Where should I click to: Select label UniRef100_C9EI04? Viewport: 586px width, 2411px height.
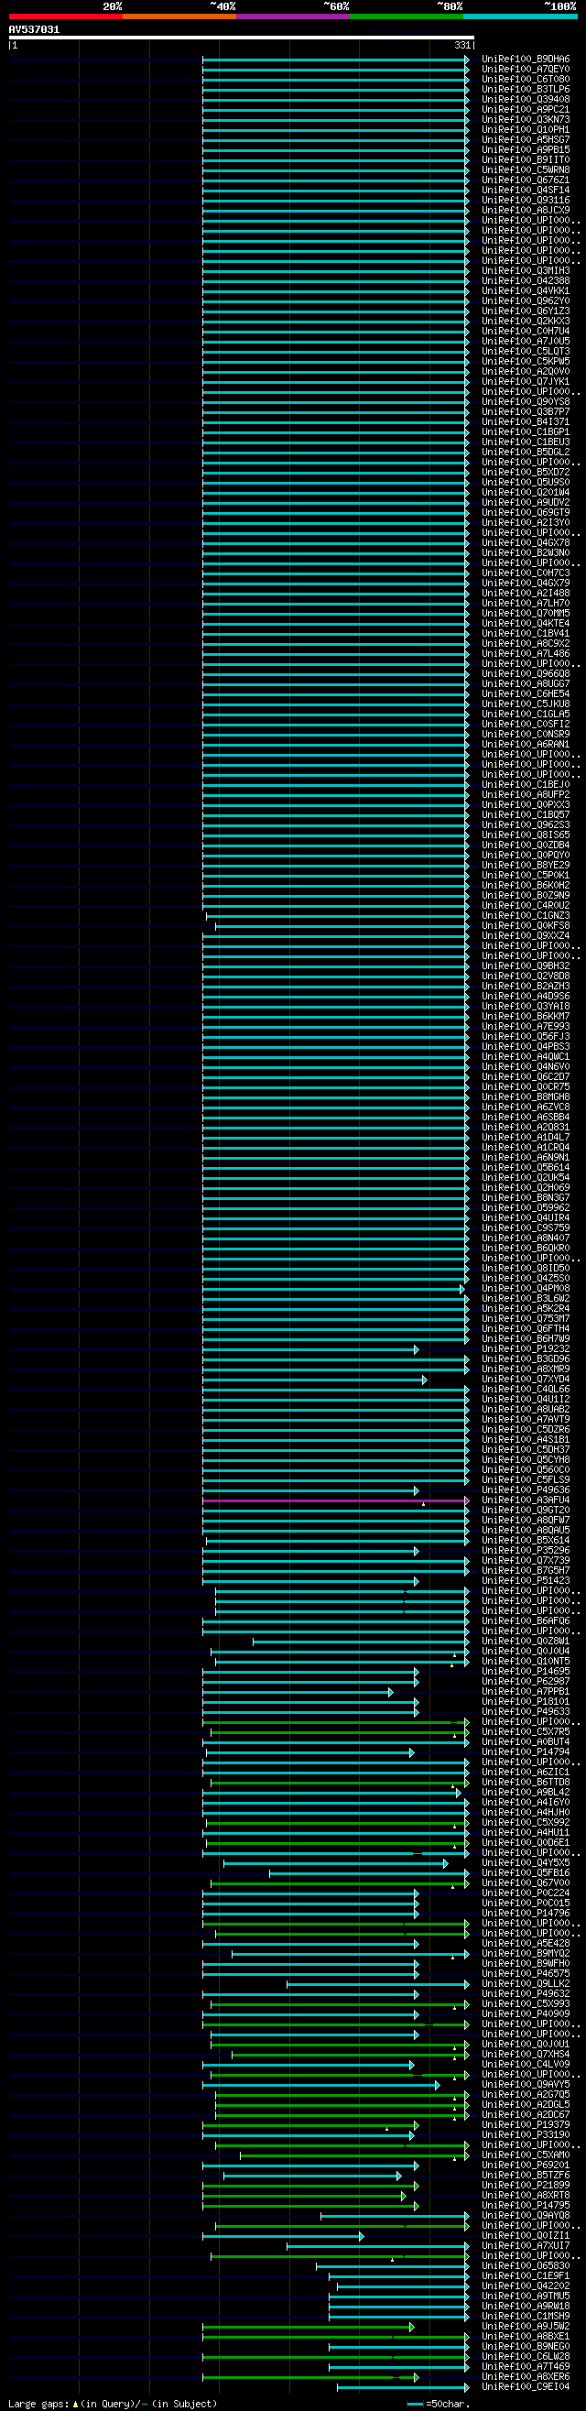click(526, 2387)
